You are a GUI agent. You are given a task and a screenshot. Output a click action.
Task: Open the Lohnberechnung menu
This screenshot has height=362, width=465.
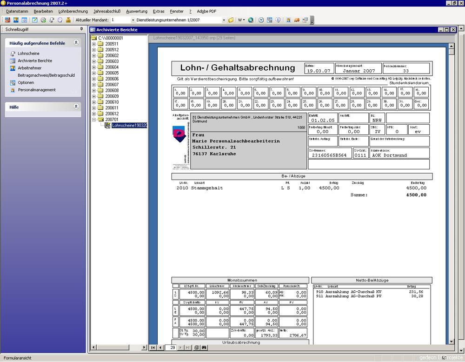tap(73, 11)
